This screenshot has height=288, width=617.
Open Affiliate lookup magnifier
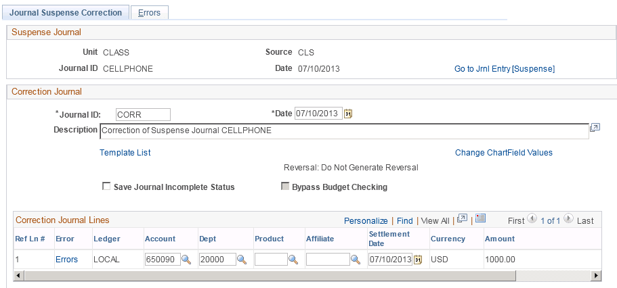coord(356,260)
